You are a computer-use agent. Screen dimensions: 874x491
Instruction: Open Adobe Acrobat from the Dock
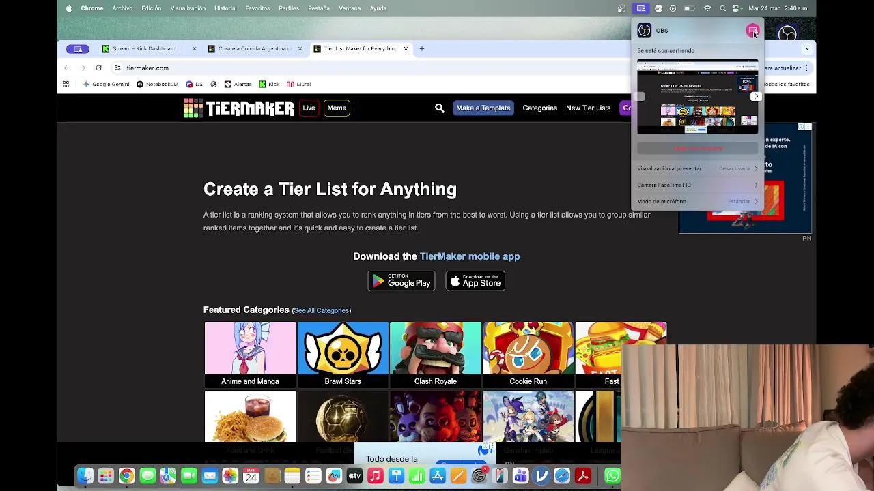(x=582, y=476)
